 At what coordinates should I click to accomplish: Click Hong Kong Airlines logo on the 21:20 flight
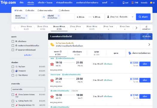tap(52, 80)
